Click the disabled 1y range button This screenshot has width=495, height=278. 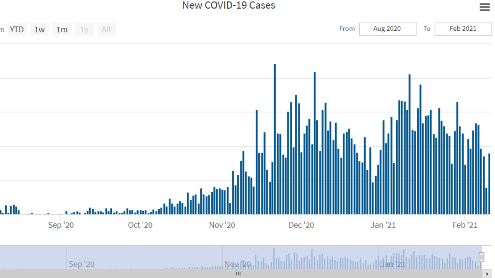click(x=84, y=29)
